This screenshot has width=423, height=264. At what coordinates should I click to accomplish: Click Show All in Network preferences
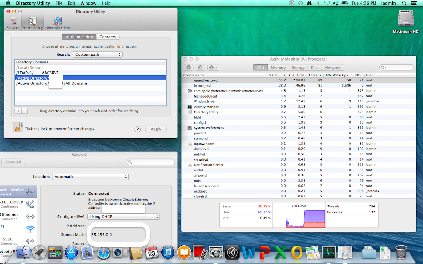tap(13, 162)
